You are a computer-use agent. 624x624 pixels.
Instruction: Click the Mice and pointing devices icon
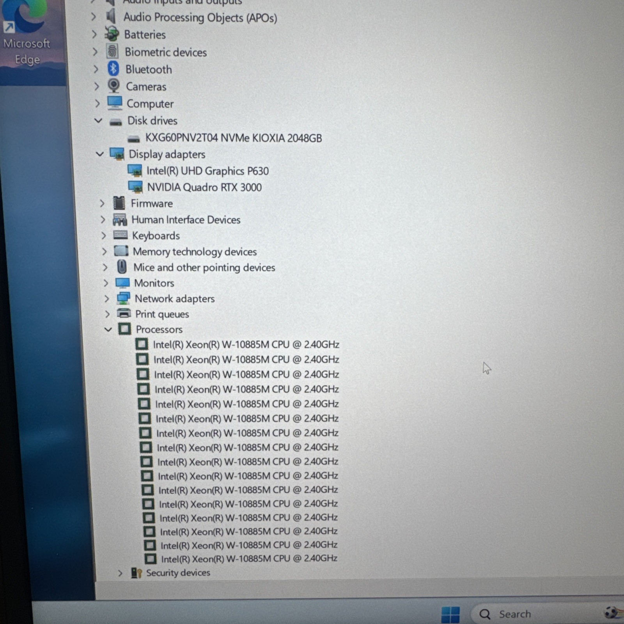point(122,267)
